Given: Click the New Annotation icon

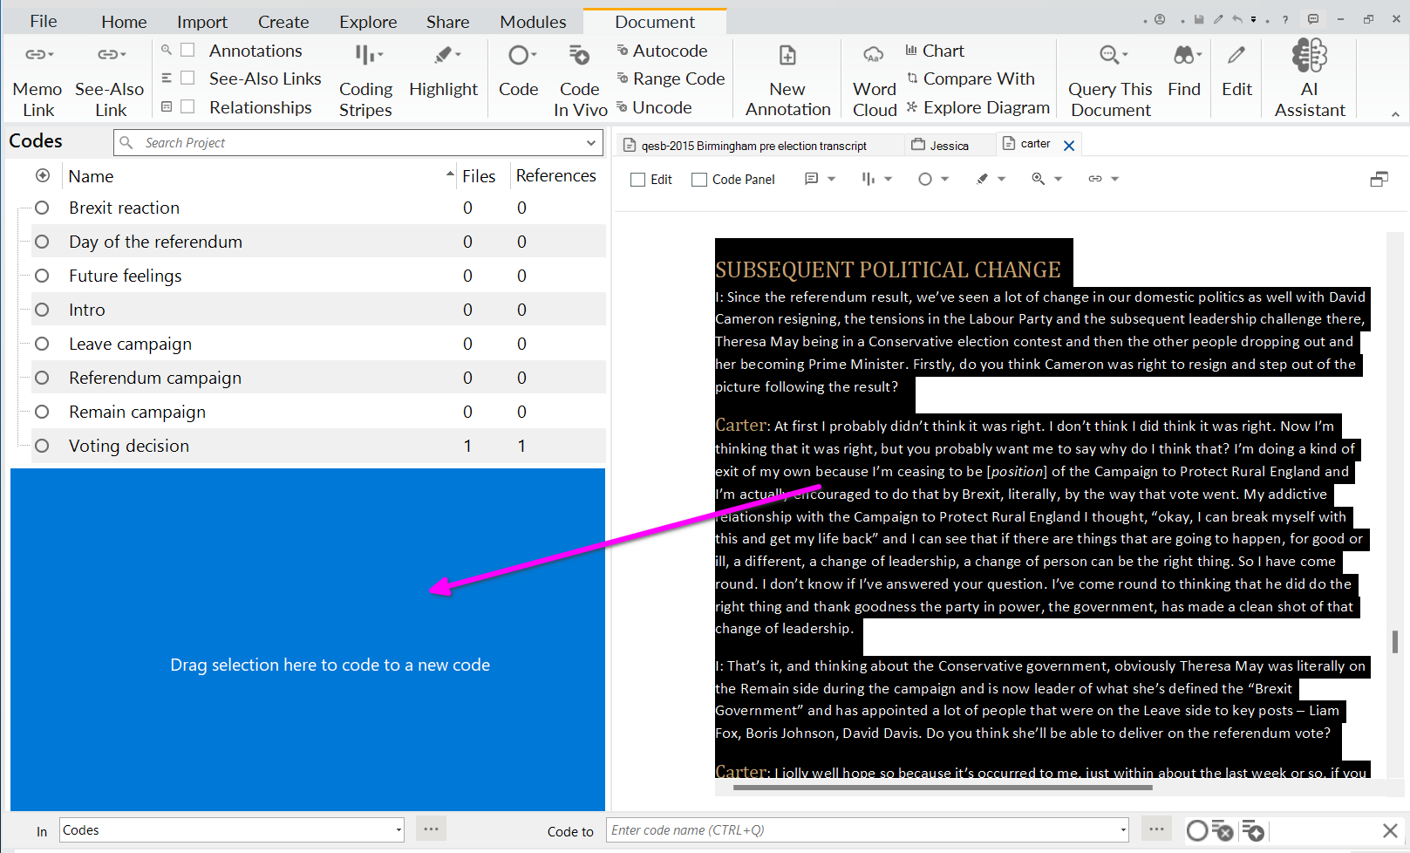Looking at the screenshot, I should (787, 58).
